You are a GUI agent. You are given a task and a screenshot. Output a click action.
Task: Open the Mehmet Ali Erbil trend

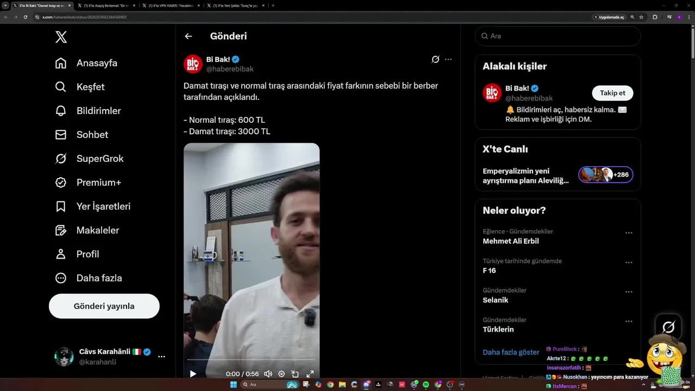pyautogui.click(x=511, y=241)
